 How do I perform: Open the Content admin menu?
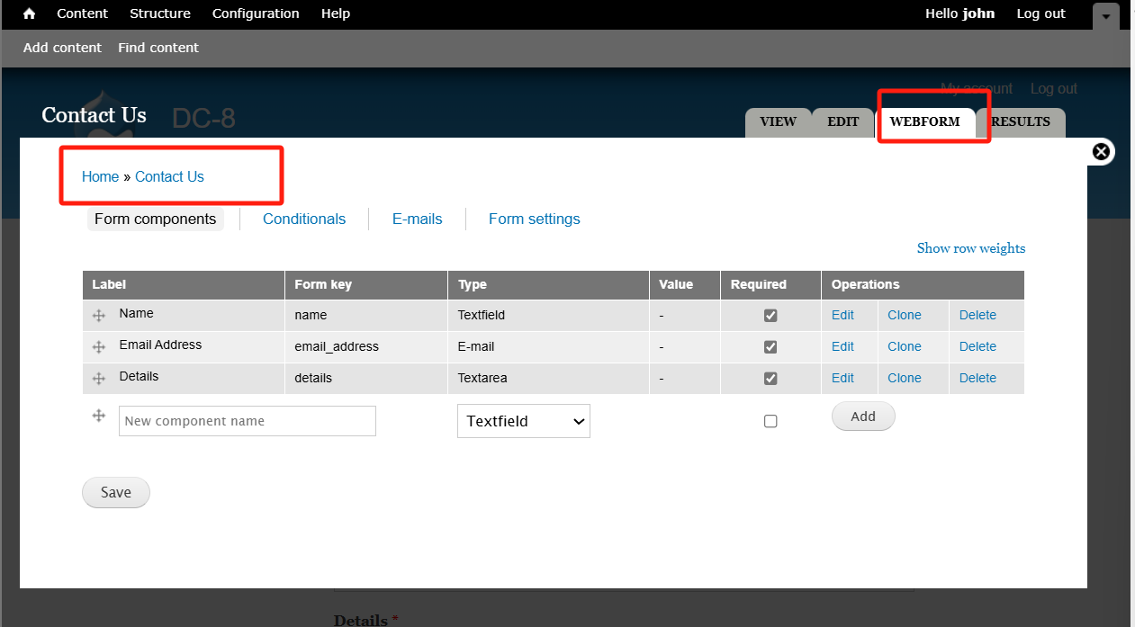pyautogui.click(x=82, y=13)
